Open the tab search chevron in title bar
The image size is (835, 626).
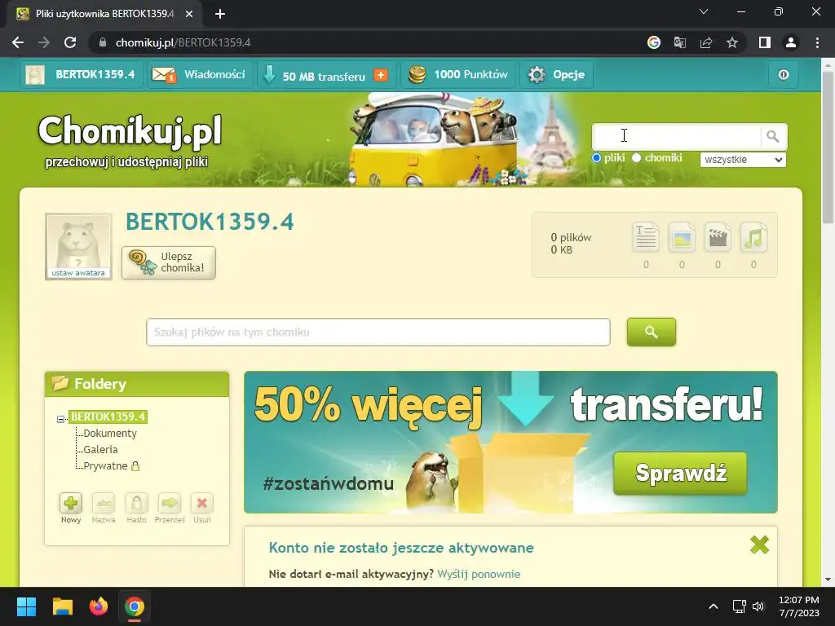[704, 11]
